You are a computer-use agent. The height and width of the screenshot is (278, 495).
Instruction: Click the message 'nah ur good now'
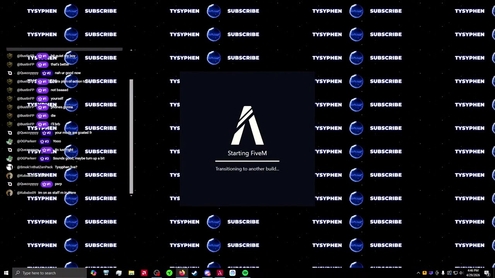click(x=68, y=73)
